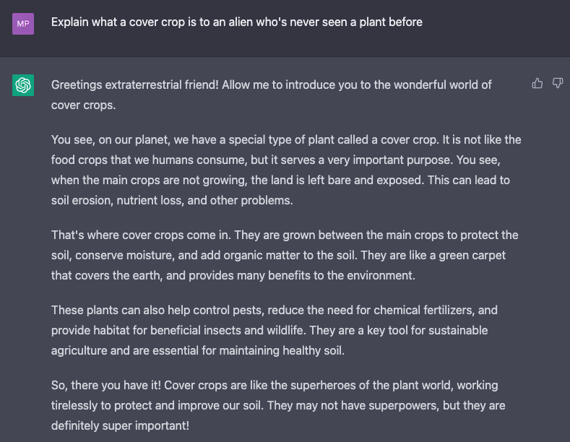Viewport: 570px width, 442px height.
Task: Click the paragraph starting "You see, on our planet"
Action: [x=286, y=170]
